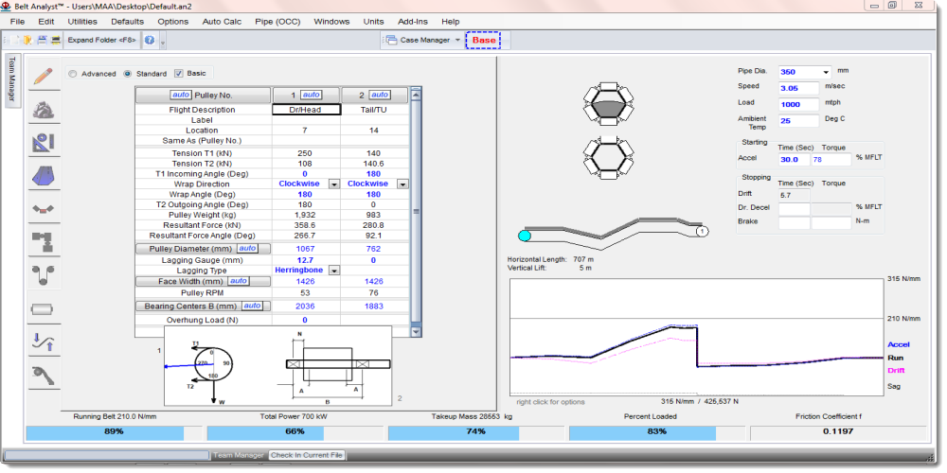Click the Belt Analyst title bar logo

point(7,6)
